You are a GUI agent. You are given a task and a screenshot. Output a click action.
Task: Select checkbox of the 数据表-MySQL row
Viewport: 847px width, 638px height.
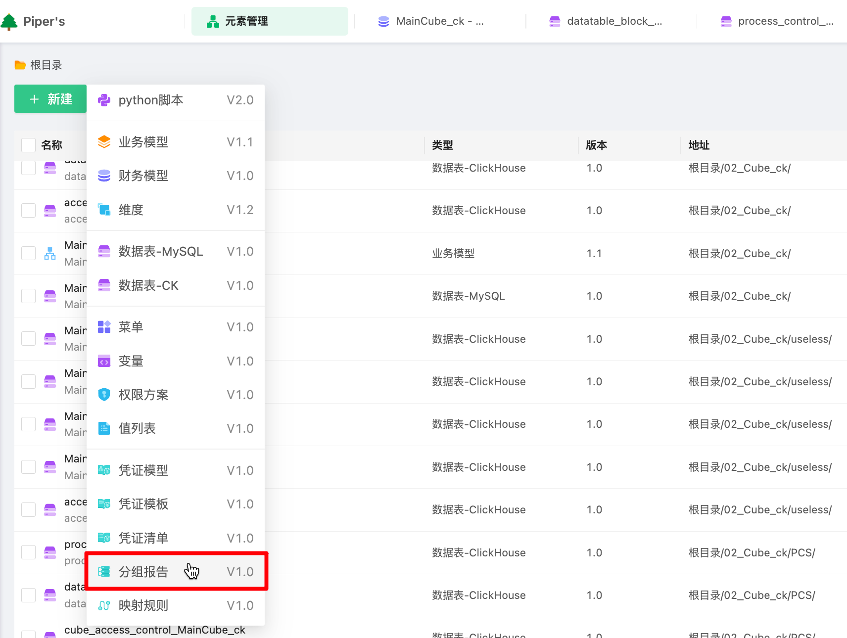pos(28,296)
